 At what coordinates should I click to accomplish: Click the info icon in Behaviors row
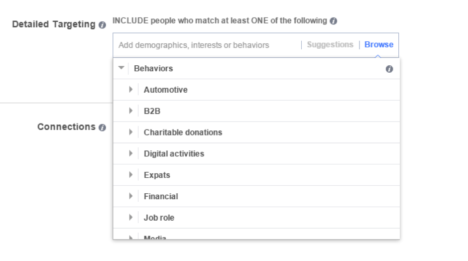tap(389, 69)
